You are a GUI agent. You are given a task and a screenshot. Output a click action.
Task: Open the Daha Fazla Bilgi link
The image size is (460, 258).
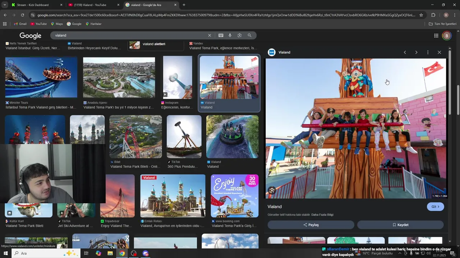point(322,215)
